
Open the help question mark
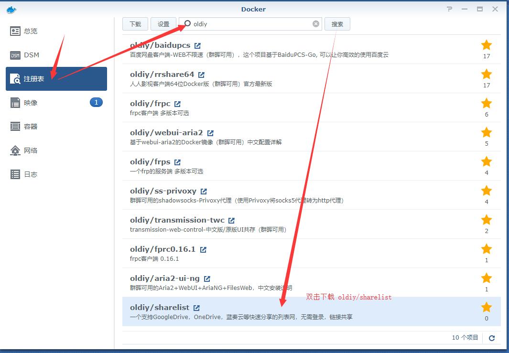tap(449, 9)
